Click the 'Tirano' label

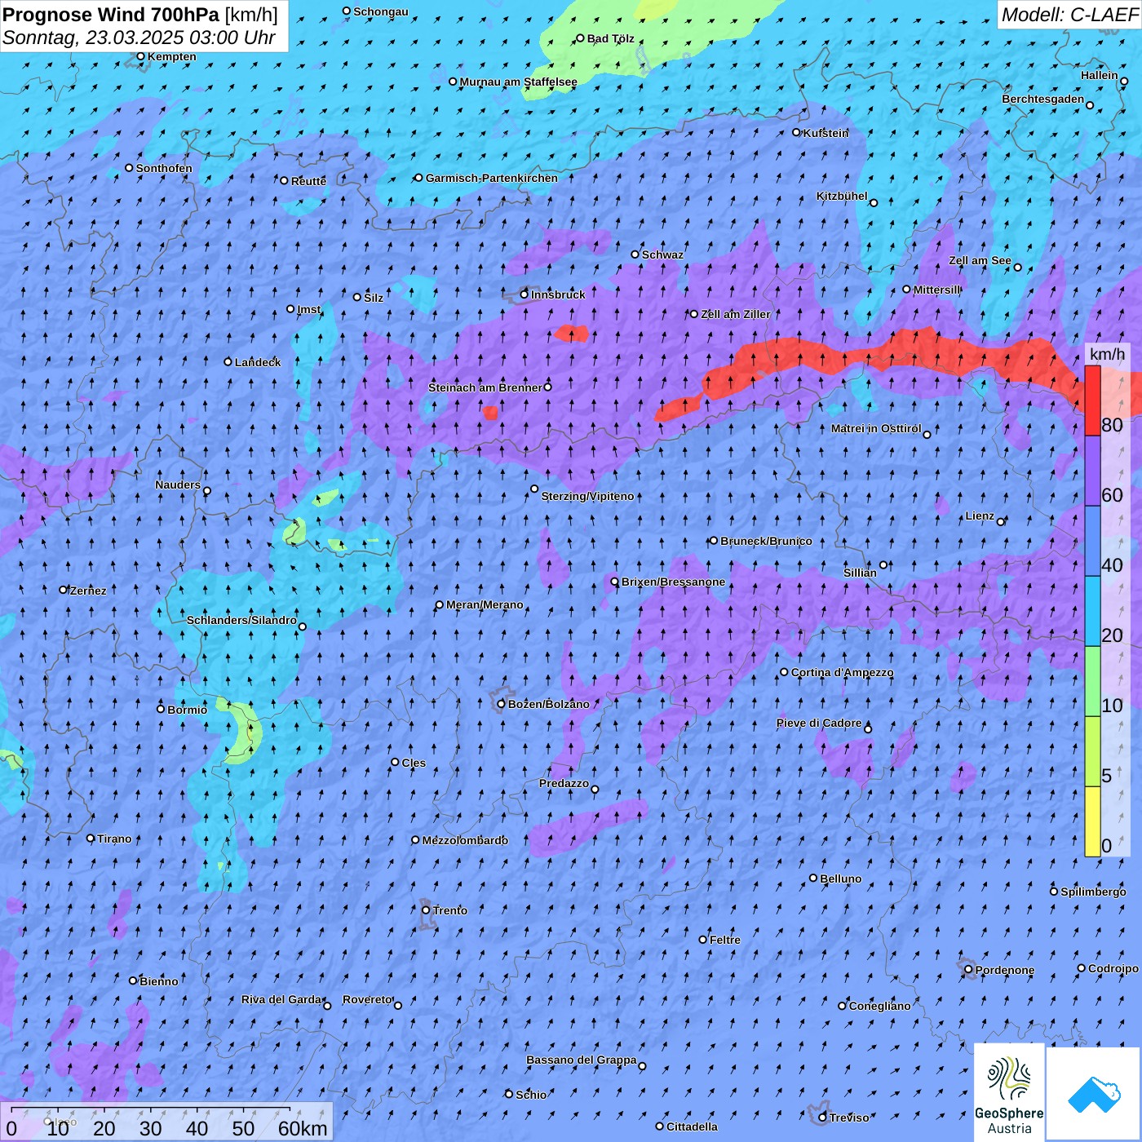(114, 839)
